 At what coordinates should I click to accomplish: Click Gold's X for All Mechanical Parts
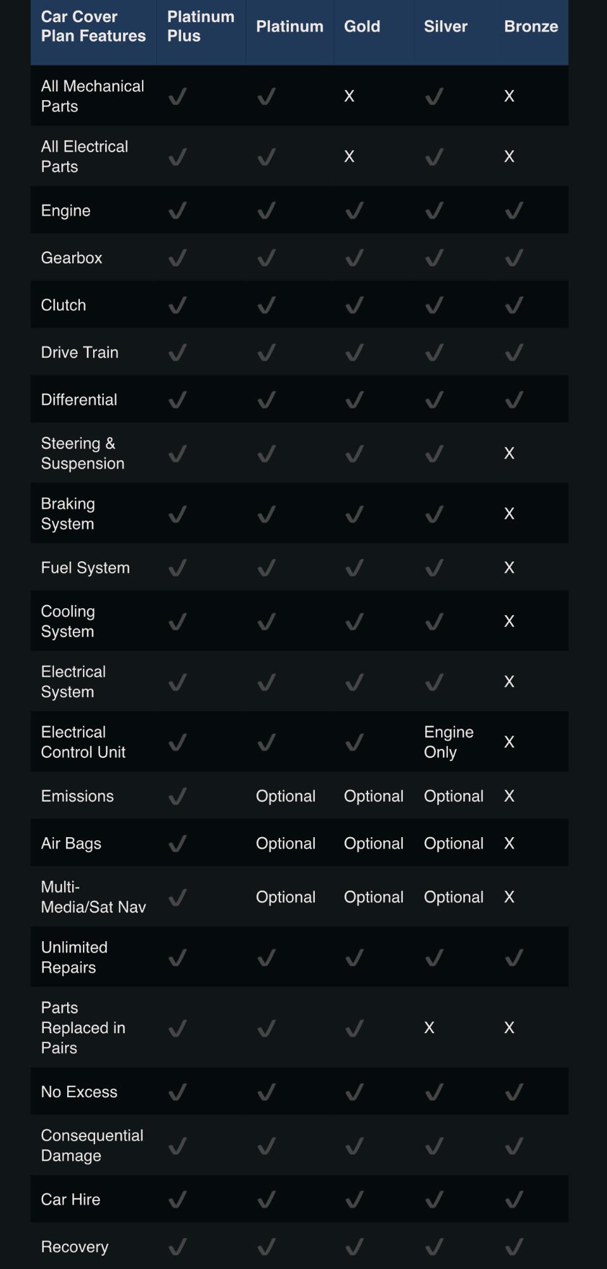(x=349, y=96)
